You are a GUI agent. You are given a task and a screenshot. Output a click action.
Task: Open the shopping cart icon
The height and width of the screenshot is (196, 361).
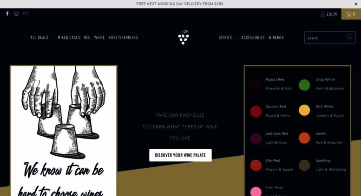point(351,14)
